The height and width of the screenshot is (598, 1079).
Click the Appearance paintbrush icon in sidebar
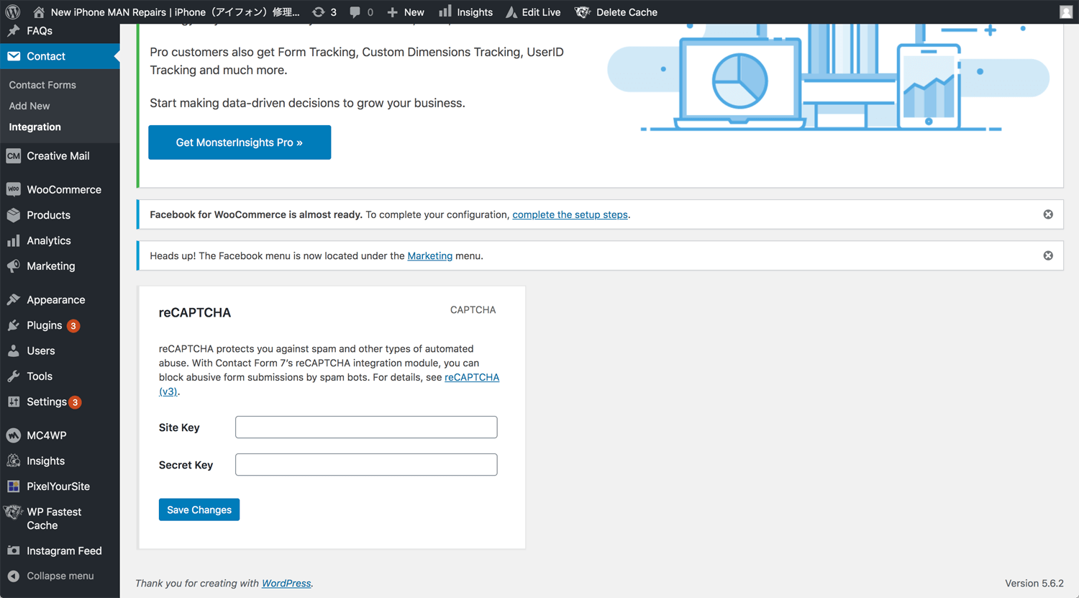coord(13,300)
